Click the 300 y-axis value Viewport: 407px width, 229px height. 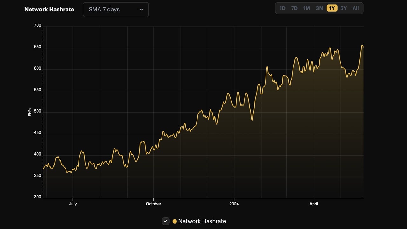38,197
